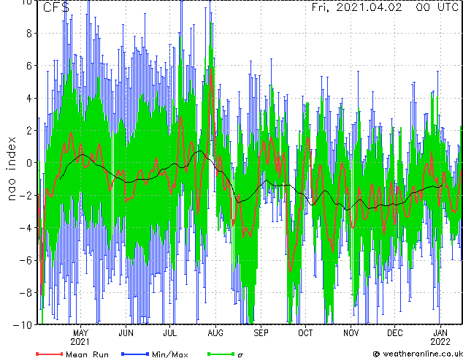
Task: Click the y-axis value -10
Action: click(23, 324)
